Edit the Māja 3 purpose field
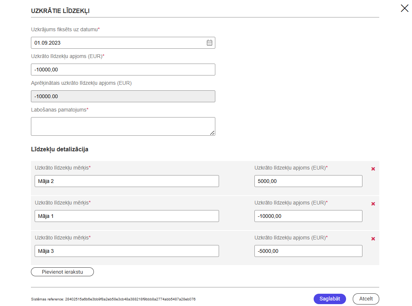412x306 pixels. point(127,251)
